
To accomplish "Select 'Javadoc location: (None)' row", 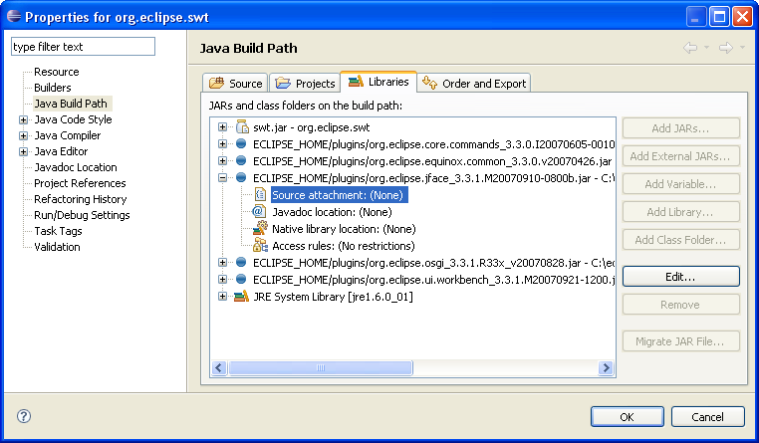I will pos(332,212).
